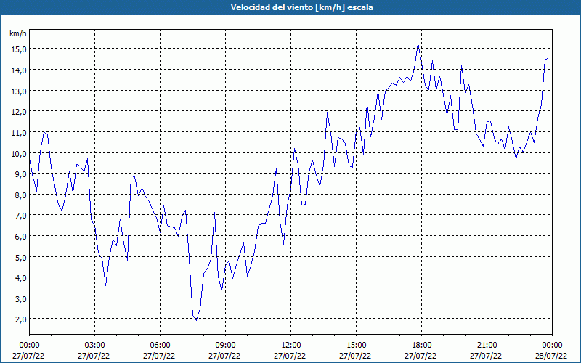Select the '2,0' y-axis value
Image resolution: width=581 pixels, height=363 pixels.
[21, 319]
